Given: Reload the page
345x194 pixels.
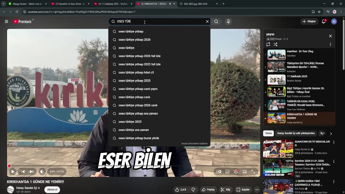Looking at the screenshot, I should [17, 12].
